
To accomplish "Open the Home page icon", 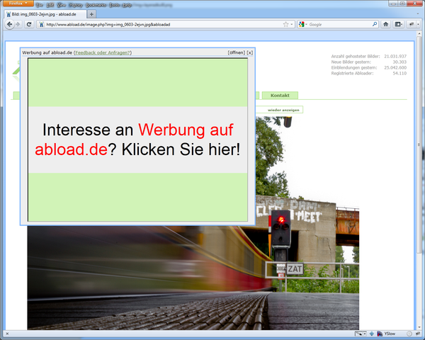I will [x=386, y=24].
